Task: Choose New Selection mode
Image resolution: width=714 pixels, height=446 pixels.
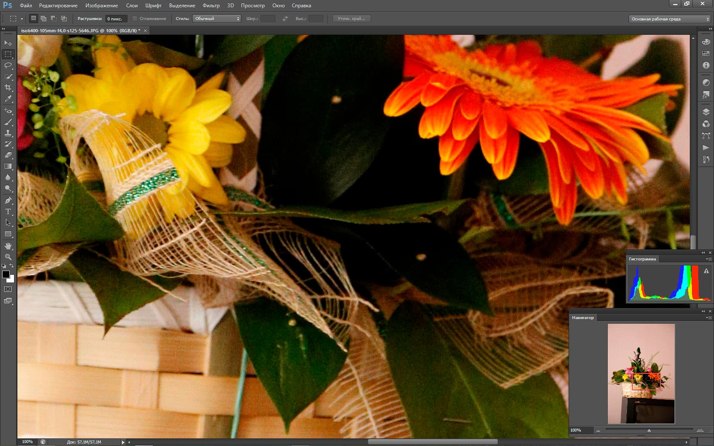Action: tap(33, 18)
